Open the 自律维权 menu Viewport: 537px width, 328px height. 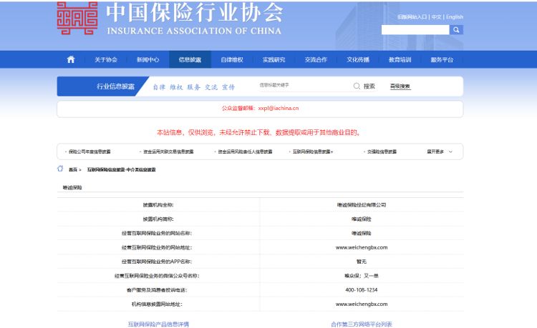click(232, 59)
